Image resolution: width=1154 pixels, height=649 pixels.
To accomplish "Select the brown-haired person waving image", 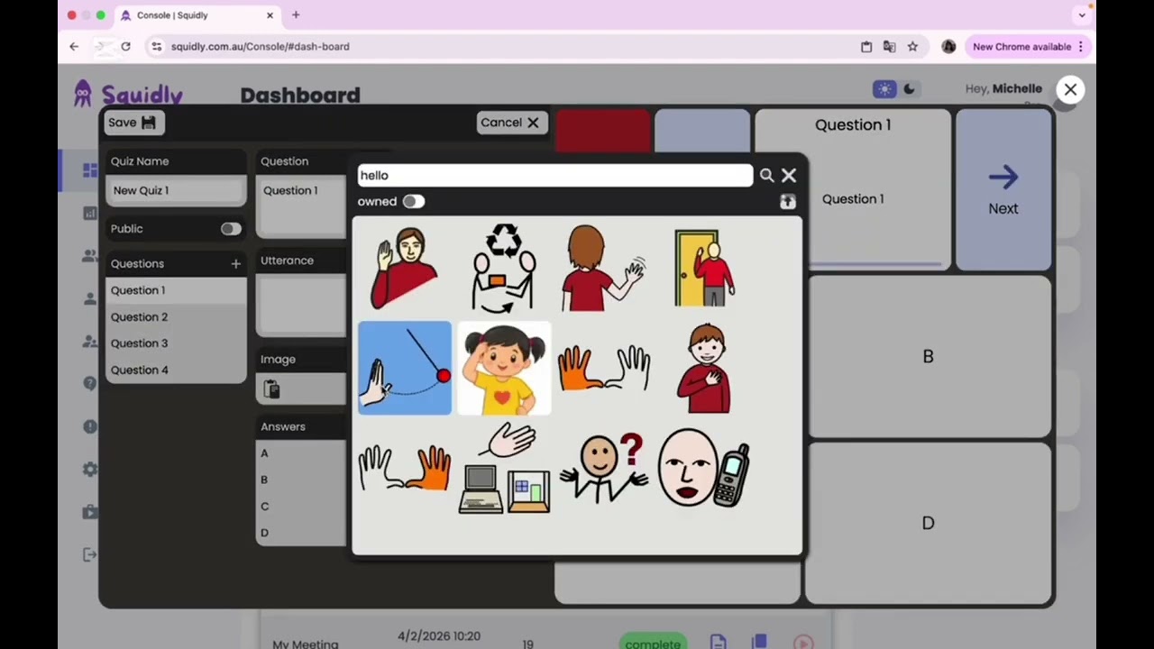I will point(604,268).
